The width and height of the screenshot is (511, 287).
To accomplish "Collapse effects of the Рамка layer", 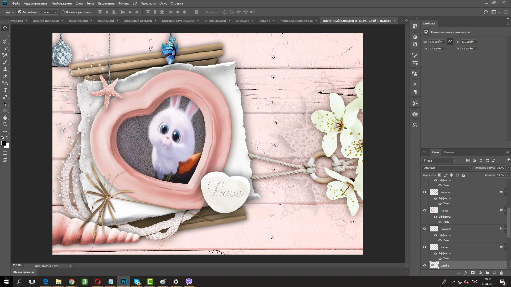I will click(x=505, y=210).
